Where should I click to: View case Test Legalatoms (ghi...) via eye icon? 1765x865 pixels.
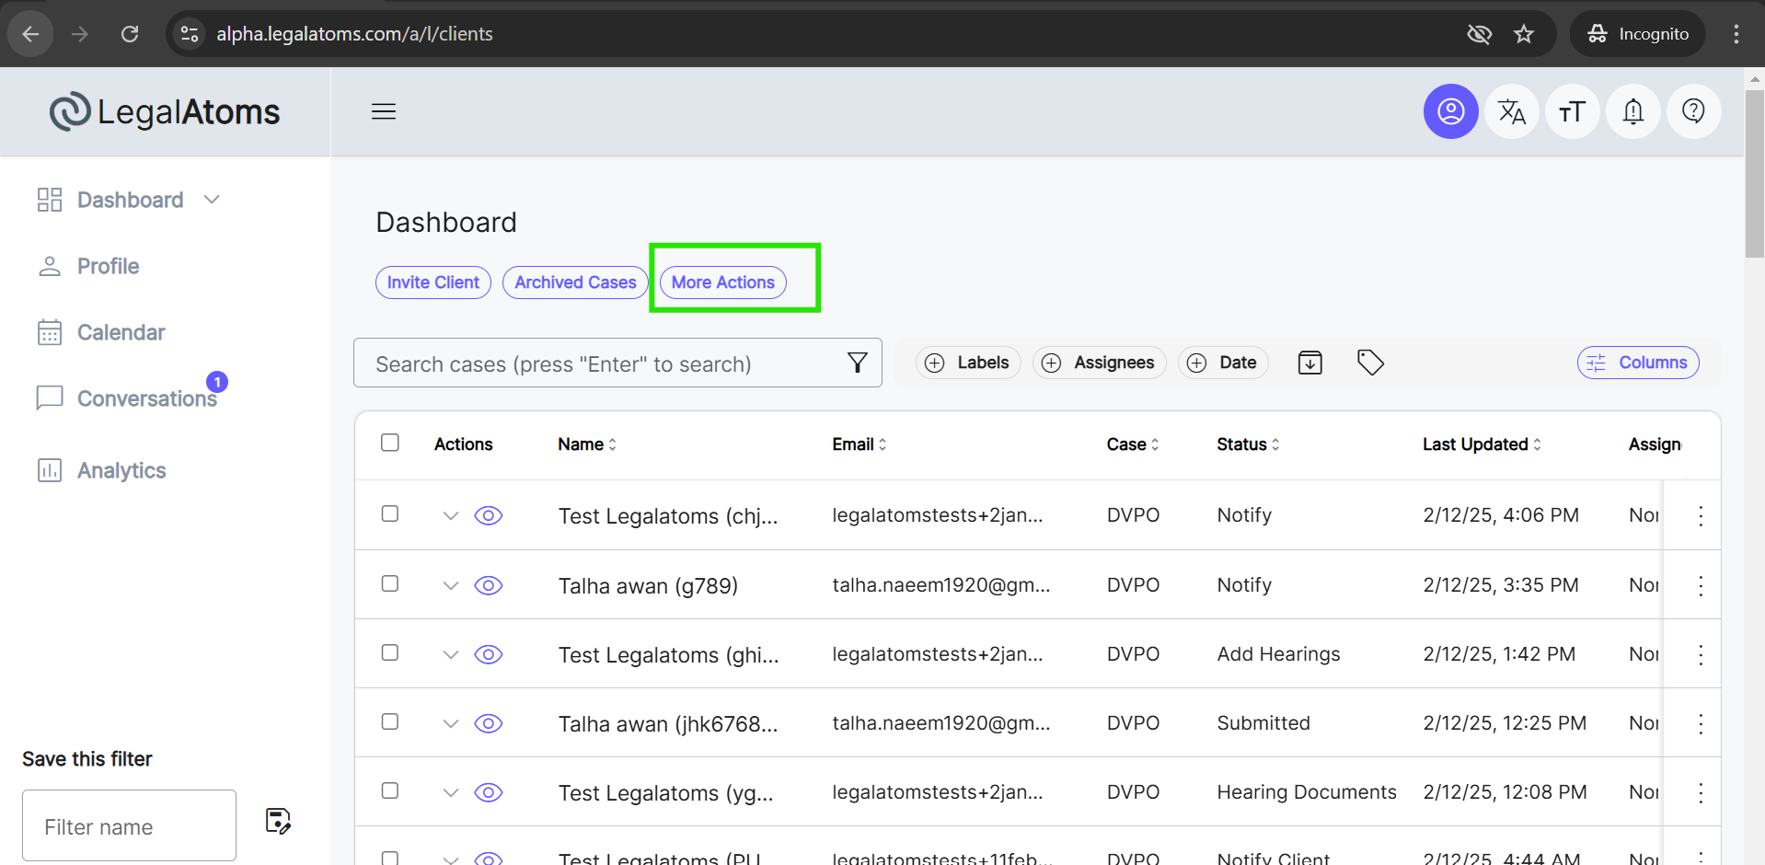click(489, 654)
